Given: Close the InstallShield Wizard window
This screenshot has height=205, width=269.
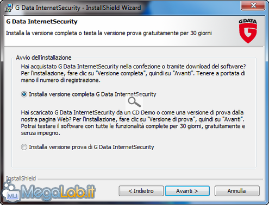Looking at the screenshot, I should (253, 5).
